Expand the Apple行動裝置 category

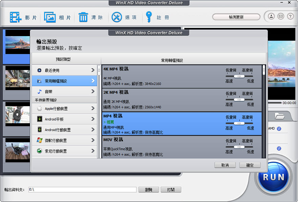pos(65,108)
